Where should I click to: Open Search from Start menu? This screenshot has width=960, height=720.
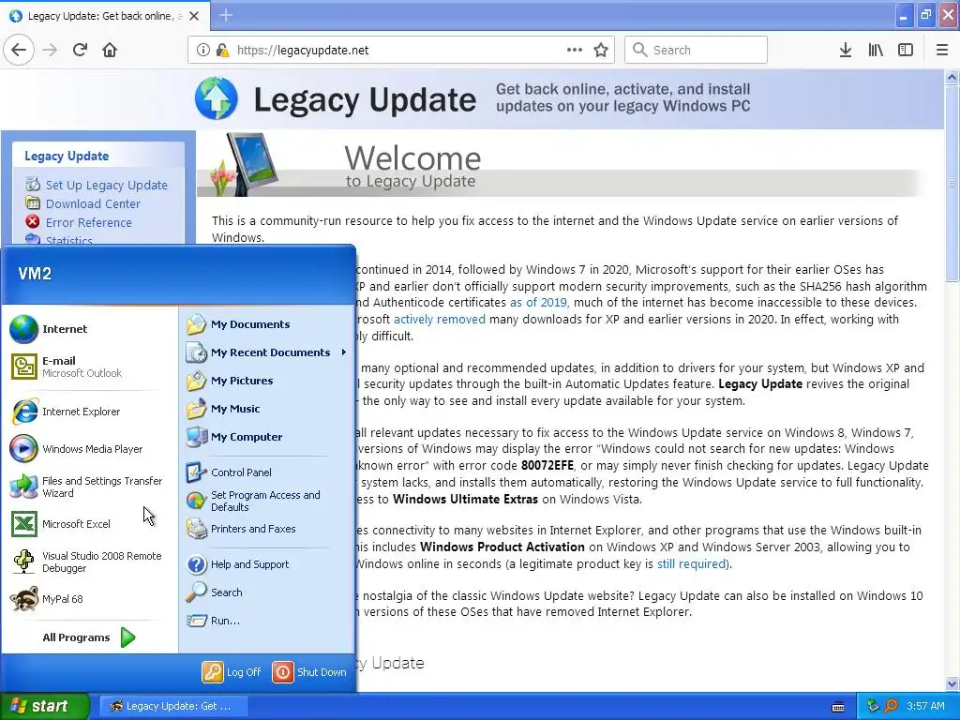click(266, 592)
